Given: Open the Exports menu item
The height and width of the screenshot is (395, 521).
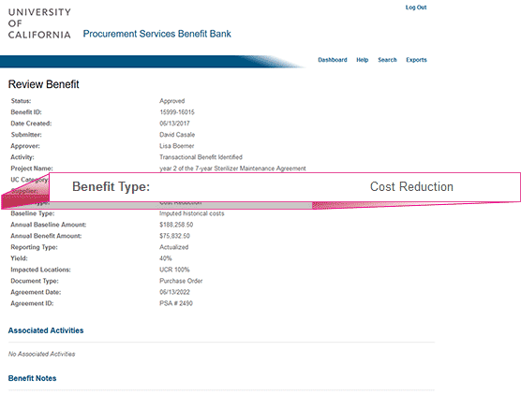Looking at the screenshot, I should [416, 60].
